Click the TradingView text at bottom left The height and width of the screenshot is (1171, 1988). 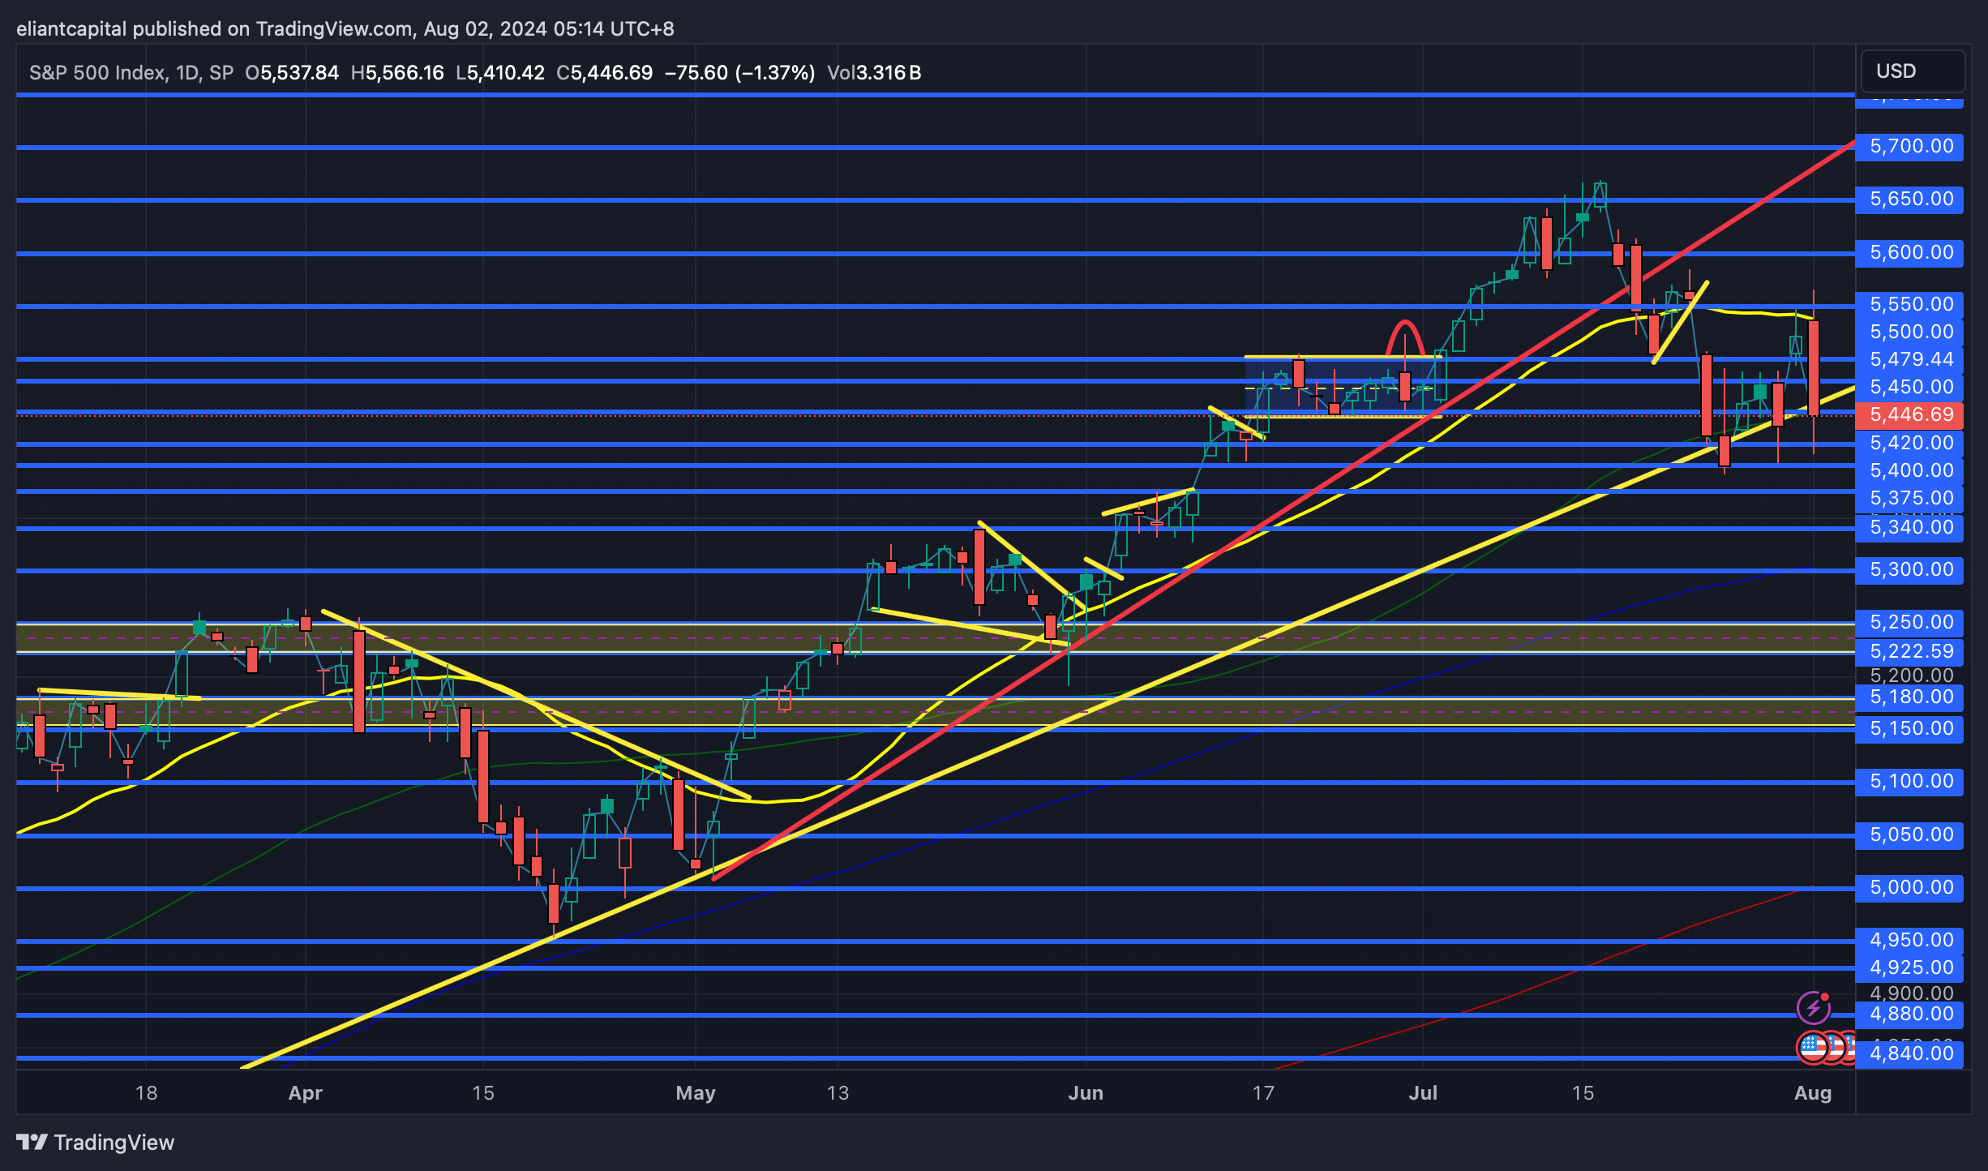(114, 1143)
